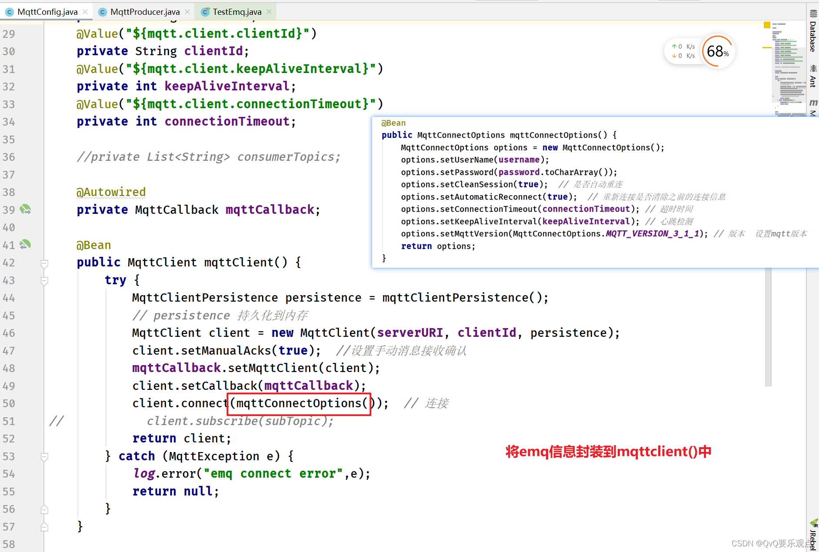Click line number 46 in the gutter
The image size is (819, 552).
[x=9, y=333]
